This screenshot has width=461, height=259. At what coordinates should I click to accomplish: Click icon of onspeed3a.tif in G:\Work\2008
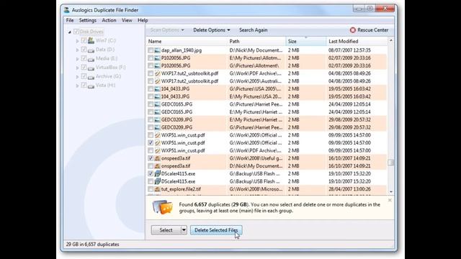click(x=157, y=158)
